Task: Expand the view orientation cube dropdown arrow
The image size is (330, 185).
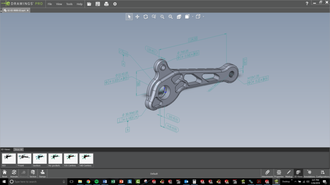Action: point(204,17)
